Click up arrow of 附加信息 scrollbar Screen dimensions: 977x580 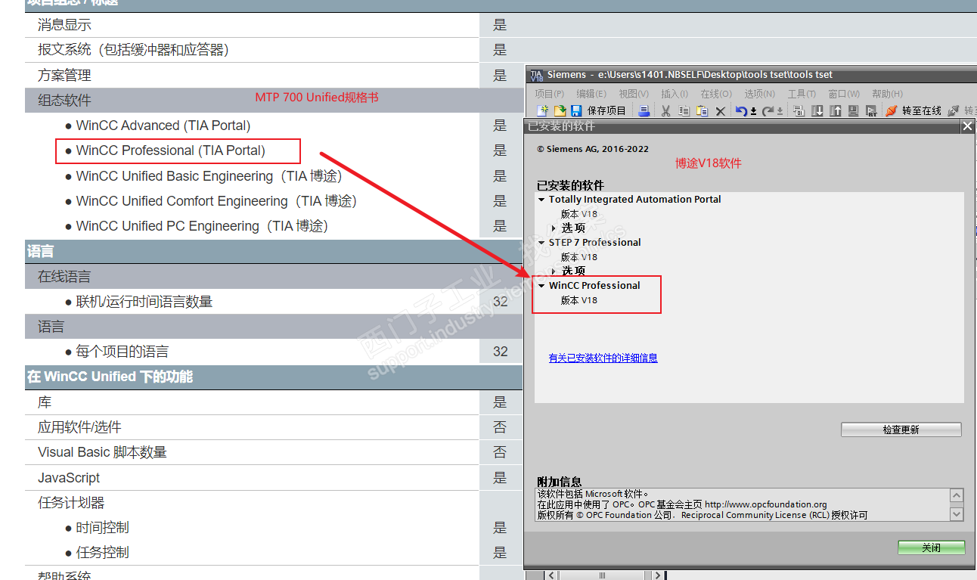[x=957, y=496]
